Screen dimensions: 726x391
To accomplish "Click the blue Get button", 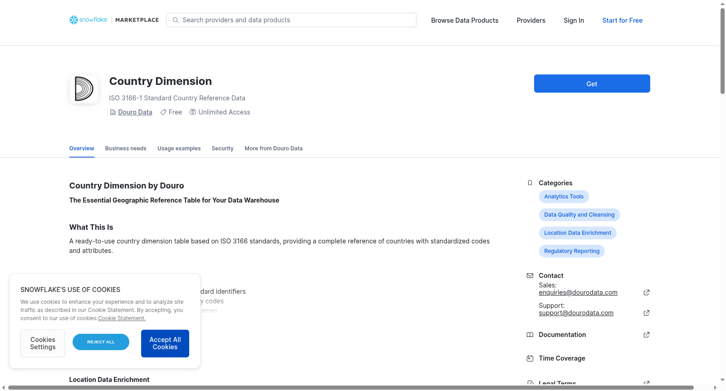I will point(592,84).
